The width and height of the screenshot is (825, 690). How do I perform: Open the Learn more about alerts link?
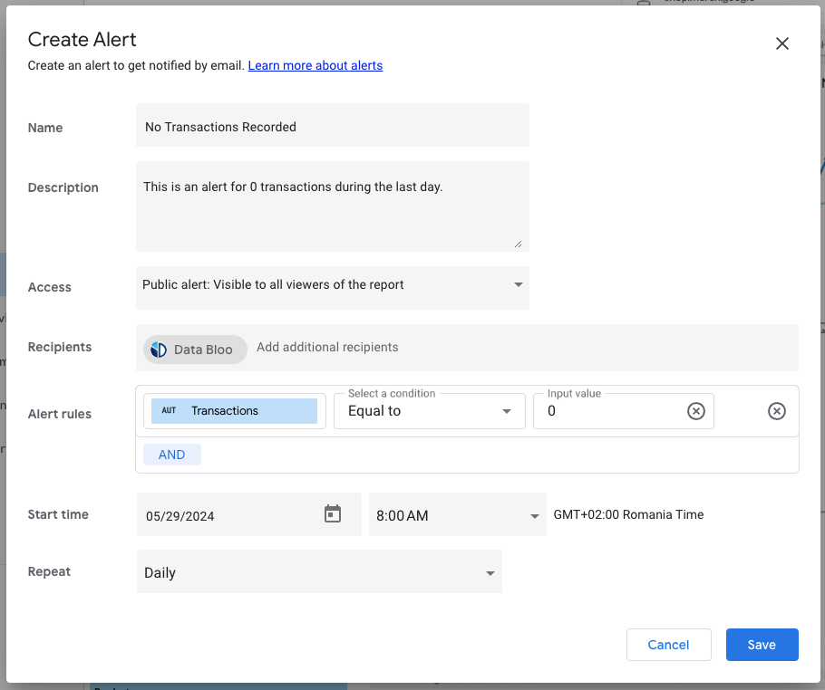315,65
